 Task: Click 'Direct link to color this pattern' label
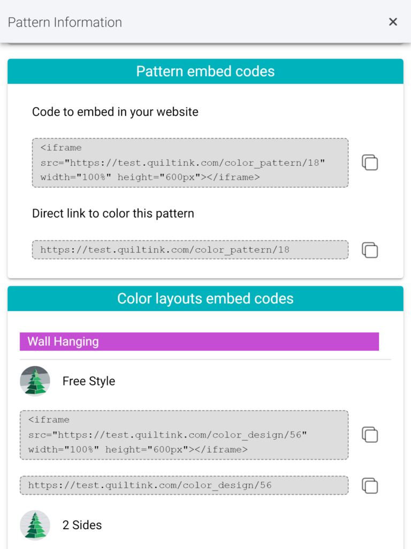113,213
